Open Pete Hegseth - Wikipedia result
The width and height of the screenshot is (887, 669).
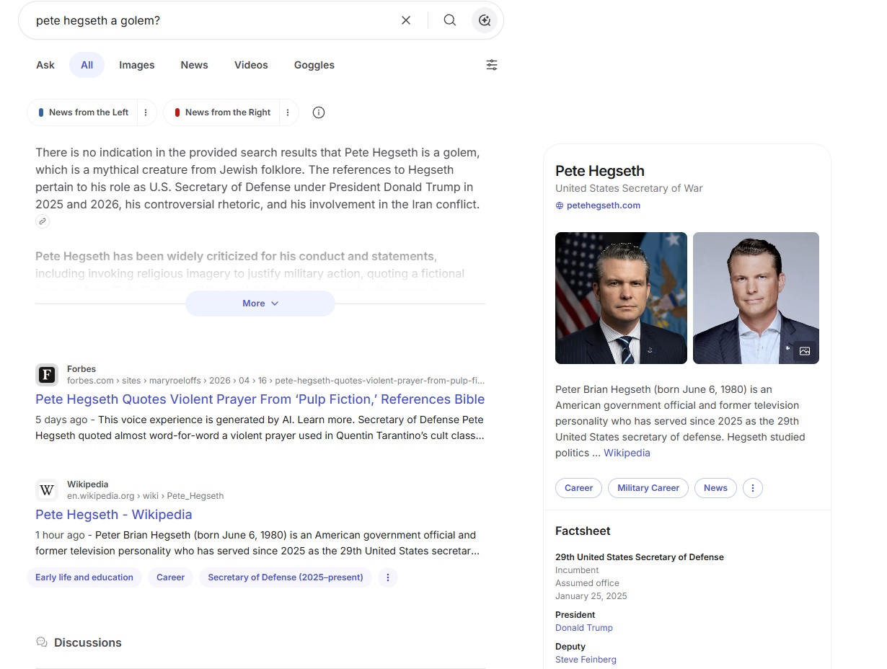tap(114, 515)
